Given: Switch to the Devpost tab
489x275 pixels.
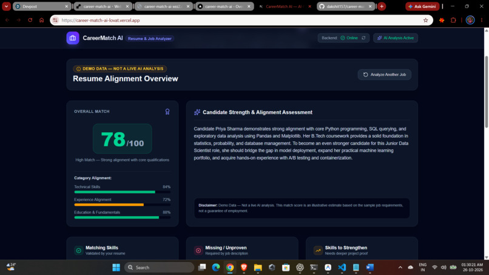Looking at the screenshot, I should click(x=41, y=6).
